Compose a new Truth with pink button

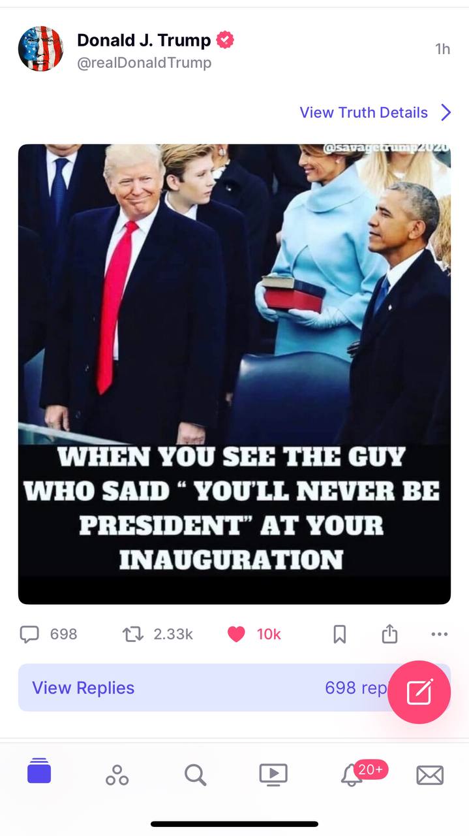419,692
